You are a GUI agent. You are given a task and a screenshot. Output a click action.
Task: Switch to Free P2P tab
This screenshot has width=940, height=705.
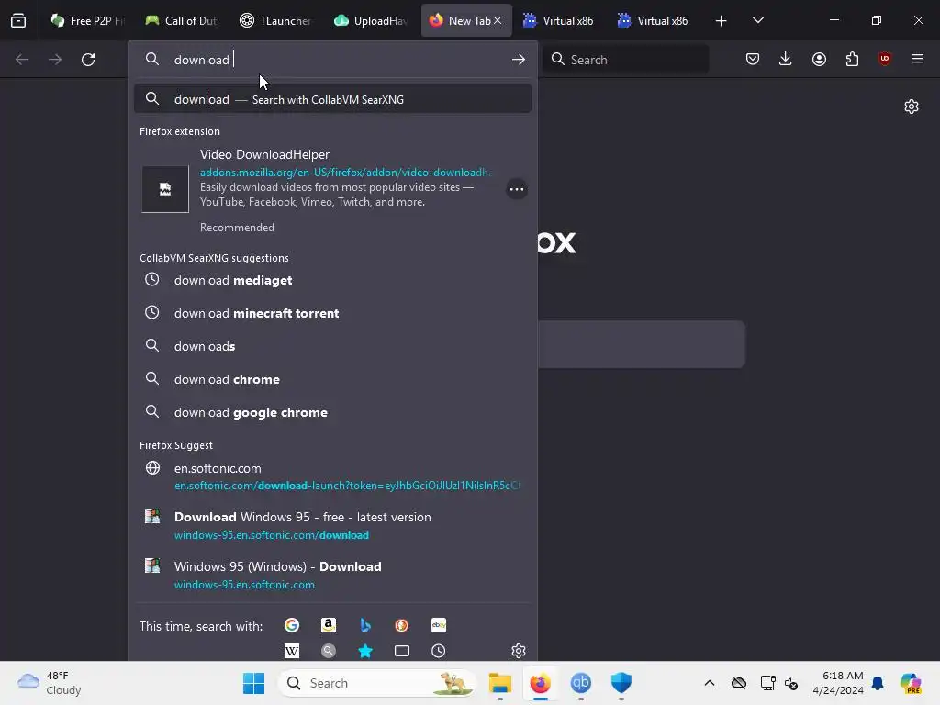coord(87,20)
